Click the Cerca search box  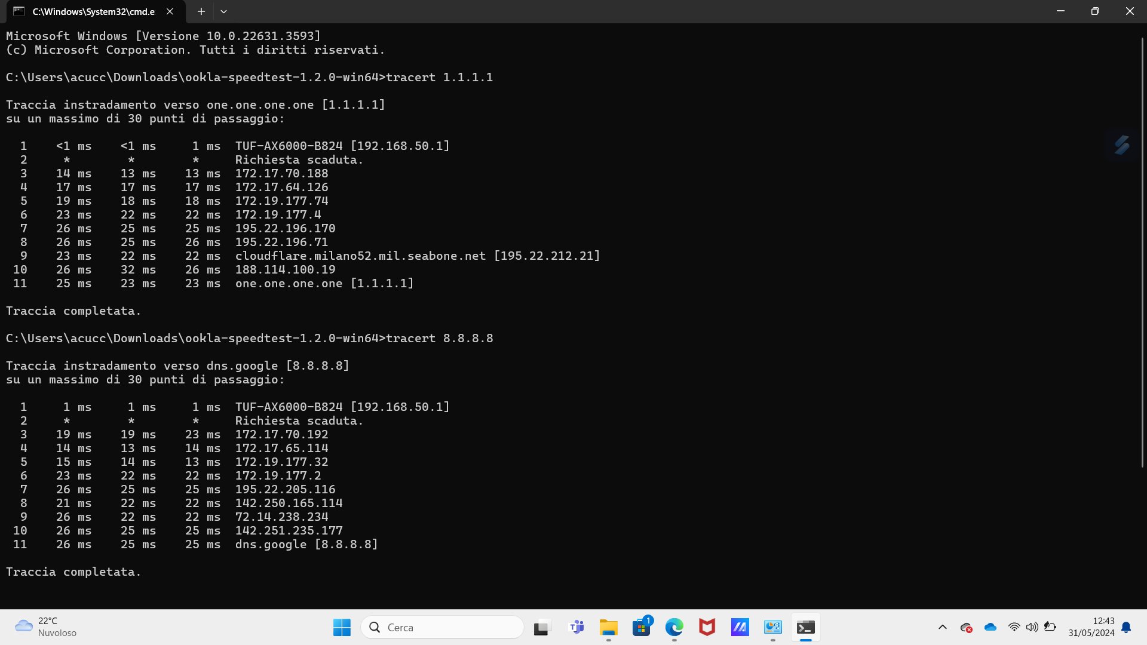(x=442, y=628)
